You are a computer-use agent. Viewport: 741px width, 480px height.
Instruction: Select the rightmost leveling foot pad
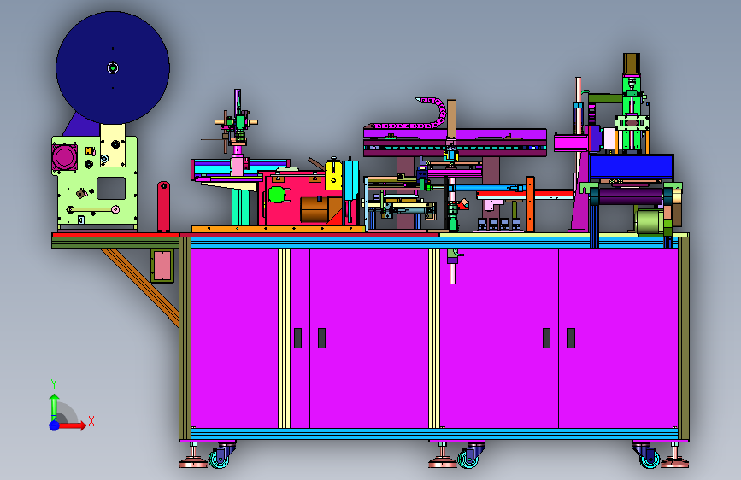pyautogui.click(x=674, y=462)
